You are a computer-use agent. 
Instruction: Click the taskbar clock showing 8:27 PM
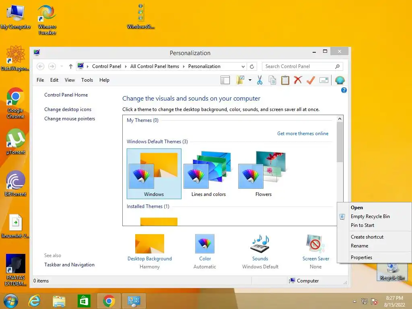(394, 301)
